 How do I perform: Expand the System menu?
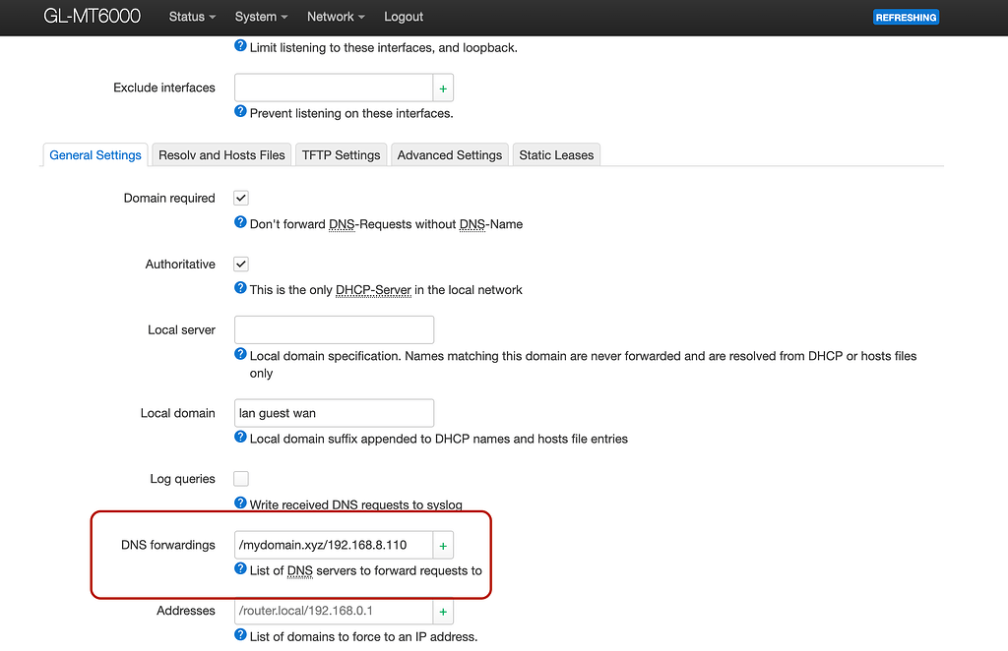[x=260, y=17]
